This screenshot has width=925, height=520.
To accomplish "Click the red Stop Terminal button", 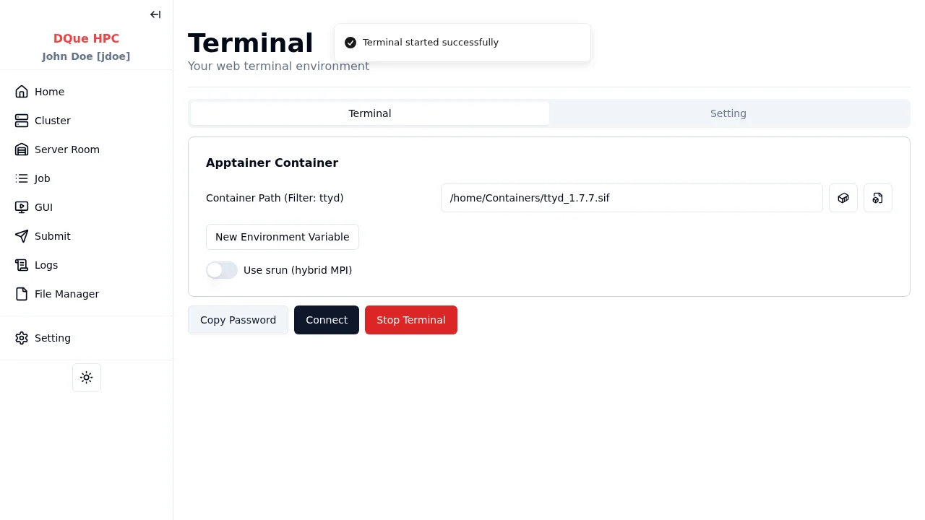I will [410, 320].
